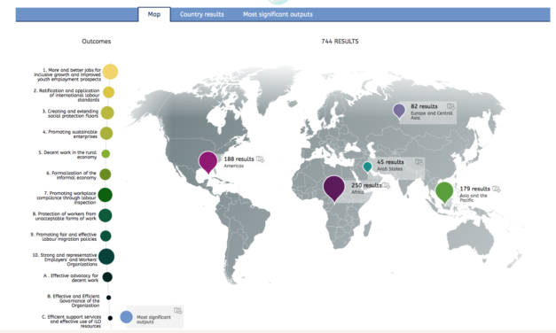Screen dimensions: 556x333
Task: Click 'C. Efficient support services' outcome text
Action: point(71,321)
